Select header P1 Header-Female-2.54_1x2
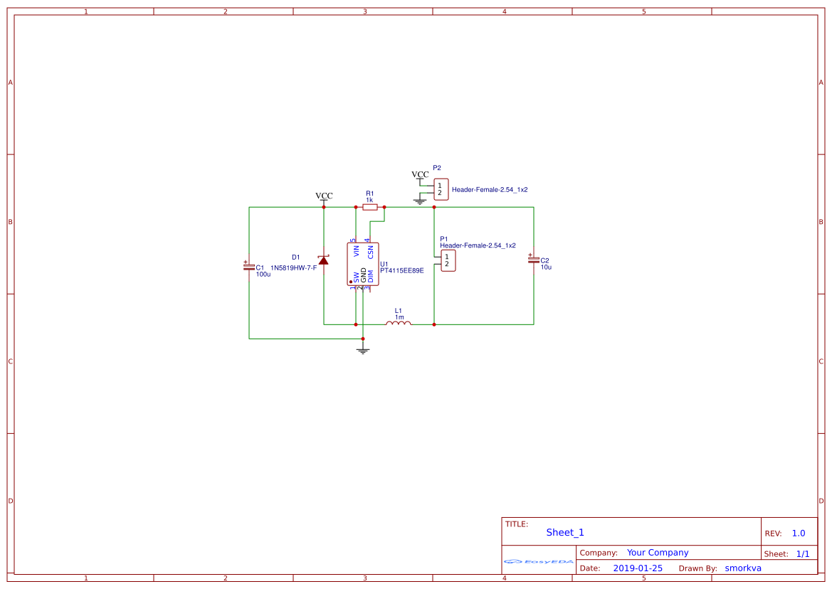Screen dimensions: 832x589 pos(447,260)
